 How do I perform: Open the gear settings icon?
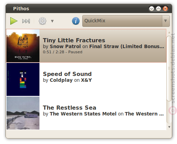(43, 21)
